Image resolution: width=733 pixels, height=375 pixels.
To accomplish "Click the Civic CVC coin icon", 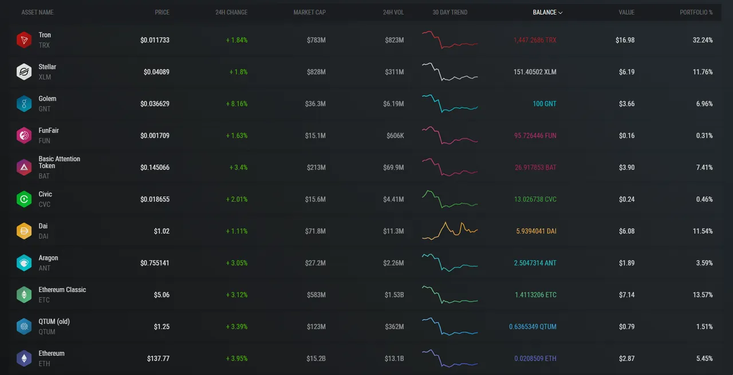I will (x=23, y=199).
